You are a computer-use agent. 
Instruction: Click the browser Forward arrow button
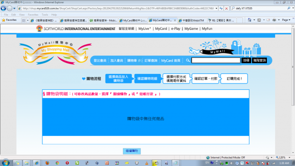[x=10, y=8]
